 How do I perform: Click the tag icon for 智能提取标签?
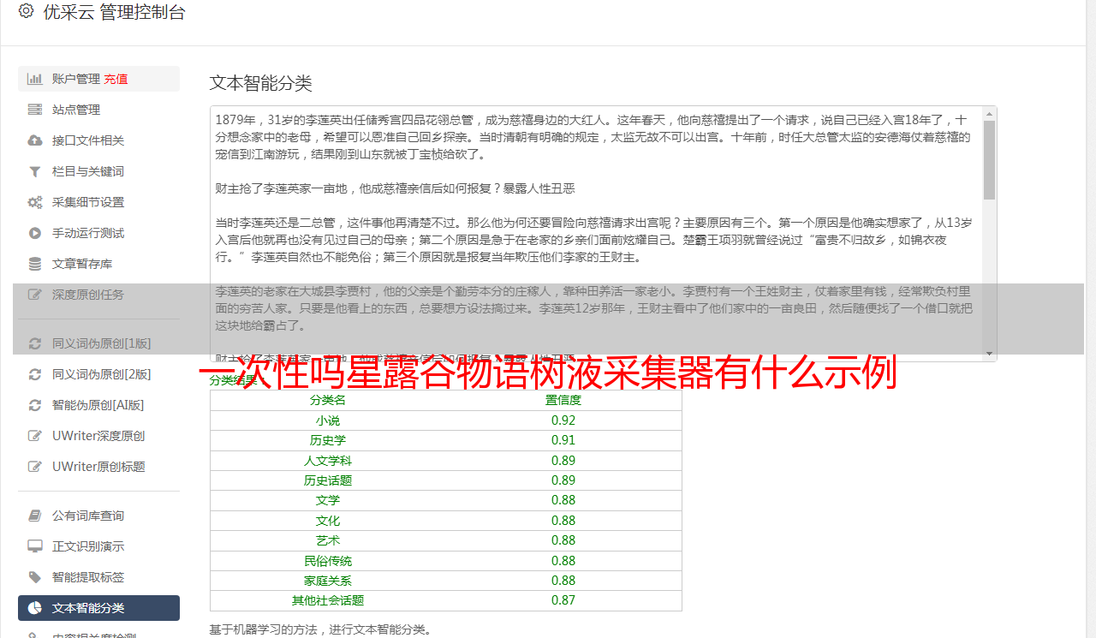tap(35, 577)
